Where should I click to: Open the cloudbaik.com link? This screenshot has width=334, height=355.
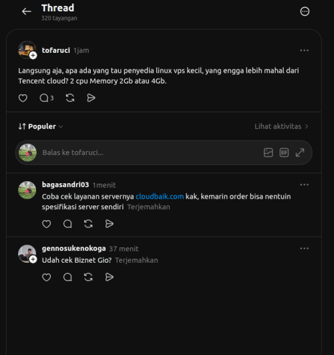[160, 197]
